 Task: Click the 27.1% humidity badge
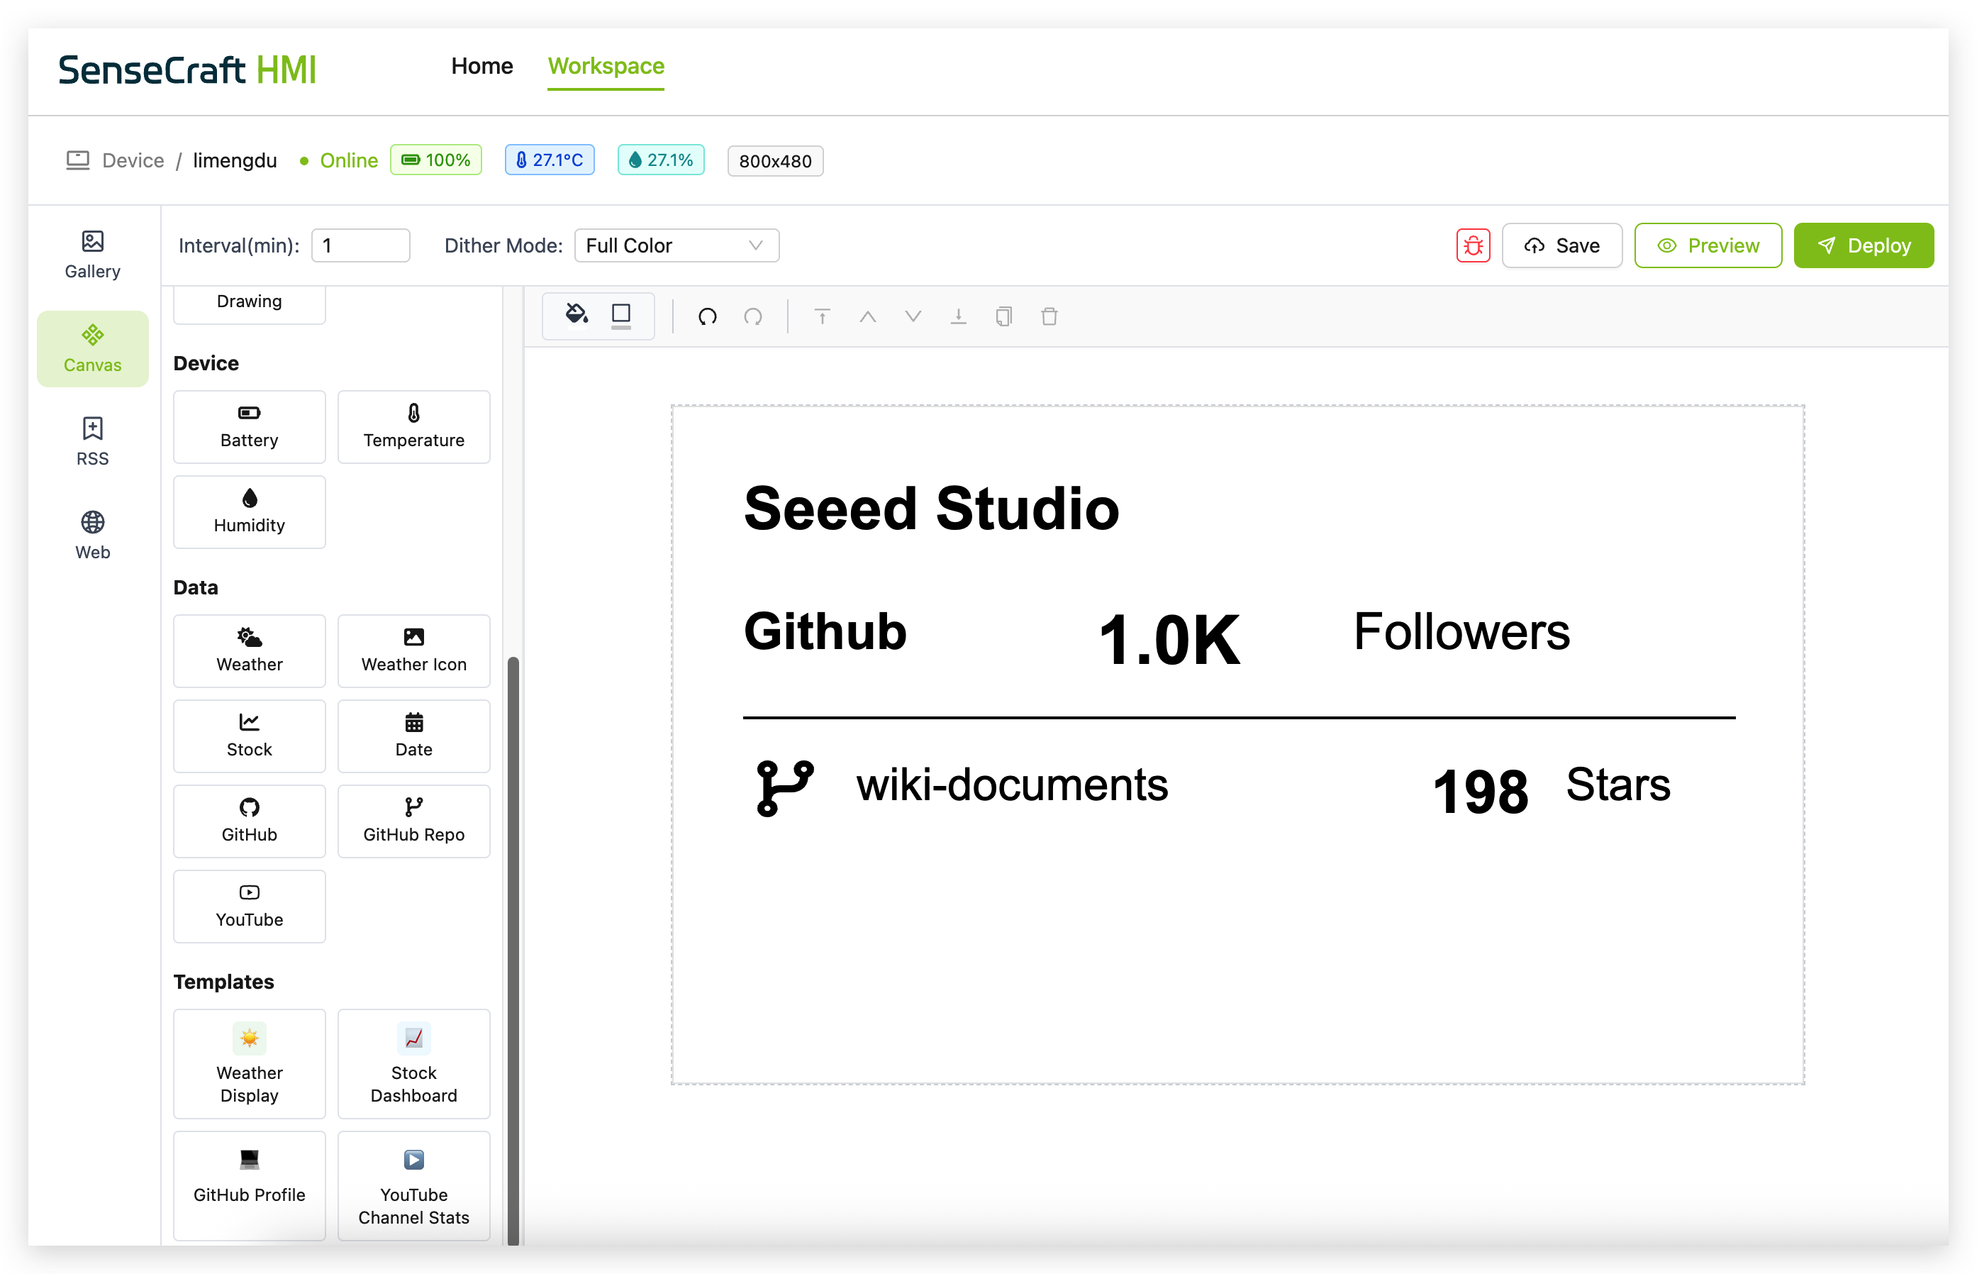(661, 160)
